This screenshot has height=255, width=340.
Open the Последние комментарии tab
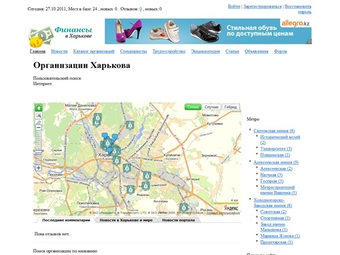[x=66, y=220]
